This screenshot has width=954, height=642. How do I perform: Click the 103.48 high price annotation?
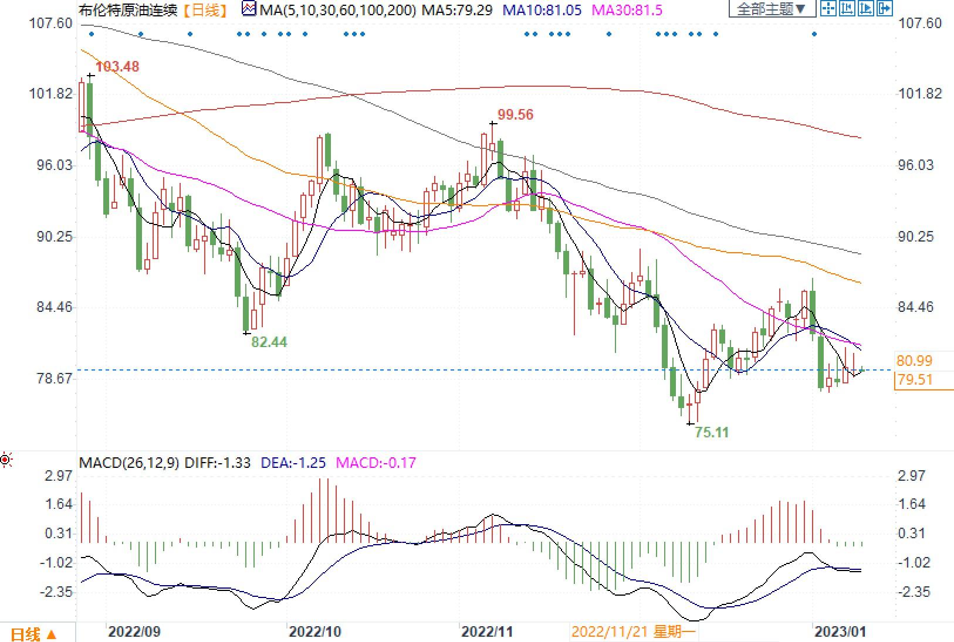coord(117,67)
